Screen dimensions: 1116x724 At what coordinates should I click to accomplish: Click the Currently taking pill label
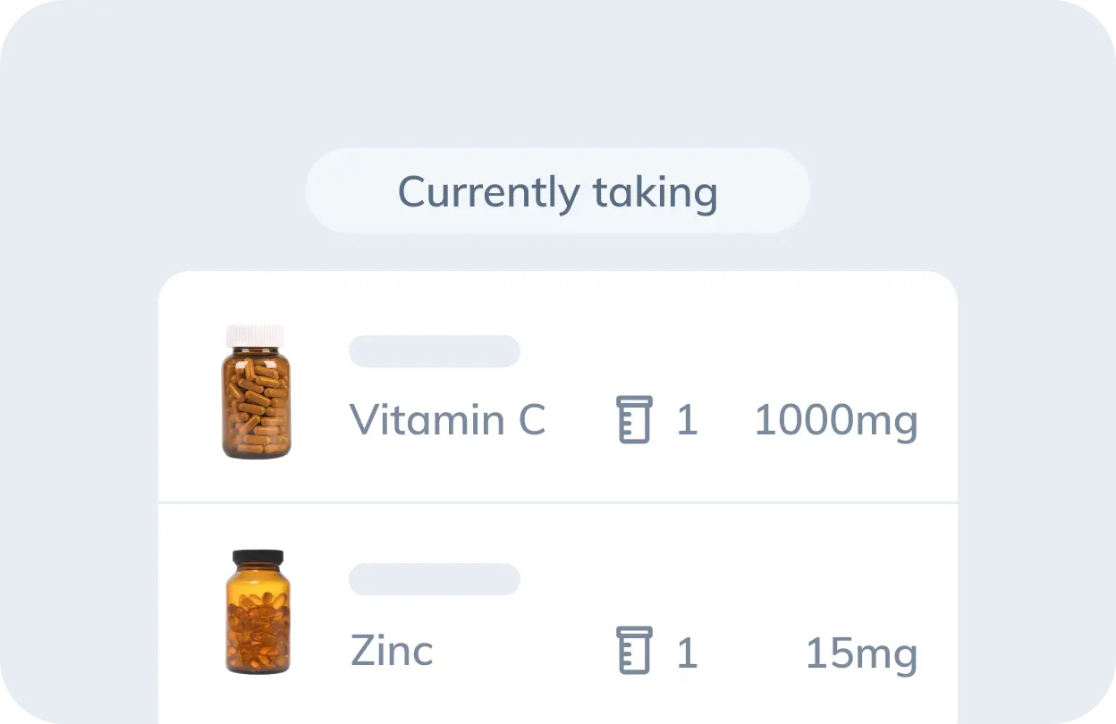point(558,191)
